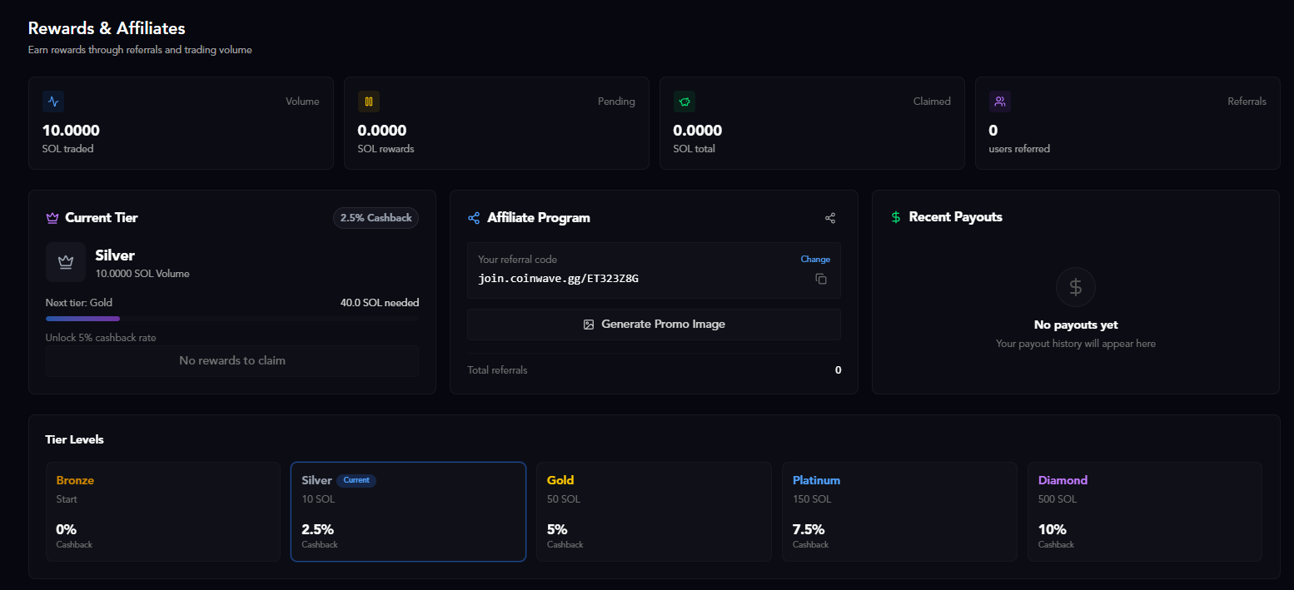
Task: Select the Diamond tier card
Action: pos(1144,511)
